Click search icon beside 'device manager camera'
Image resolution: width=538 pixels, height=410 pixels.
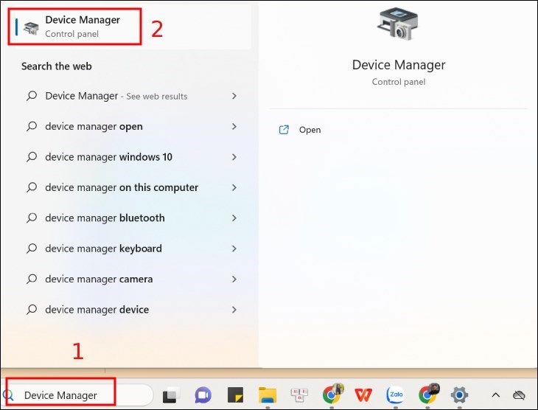(32, 279)
